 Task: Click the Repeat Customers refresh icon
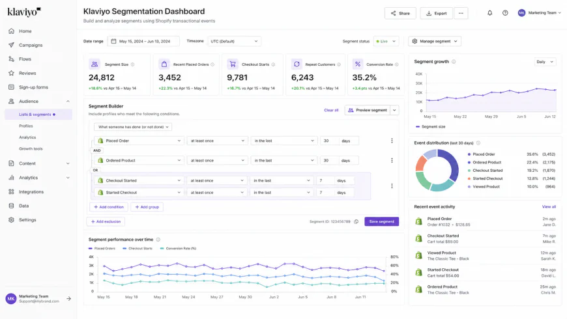pyautogui.click(x=297, y=64)
